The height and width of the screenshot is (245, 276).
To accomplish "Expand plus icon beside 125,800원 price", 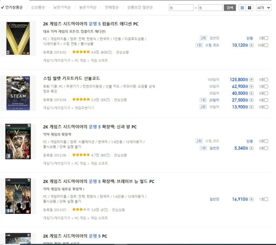I will [251, 80].
